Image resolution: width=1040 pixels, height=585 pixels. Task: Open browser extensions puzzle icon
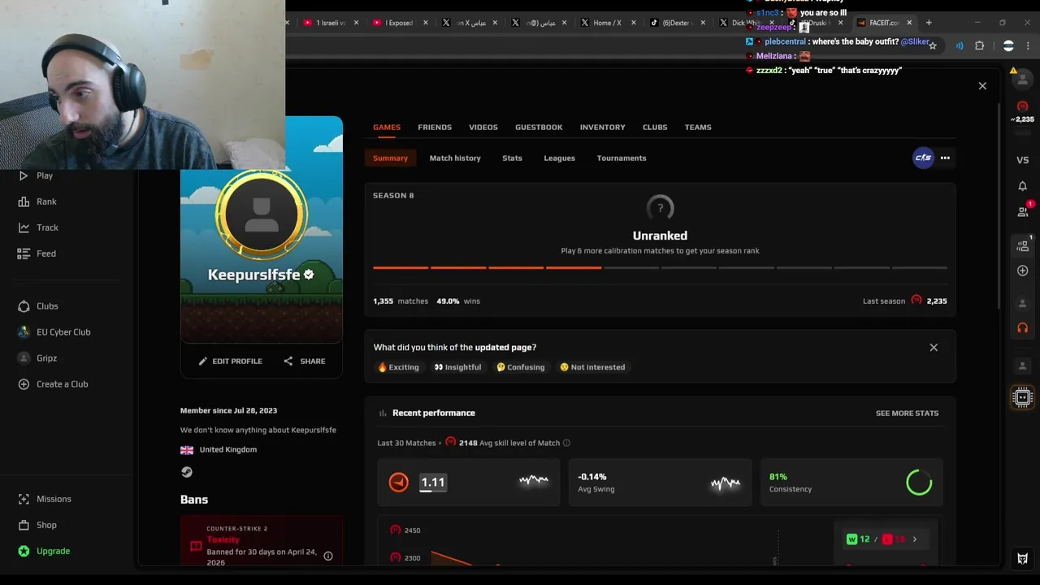[979, 45]
